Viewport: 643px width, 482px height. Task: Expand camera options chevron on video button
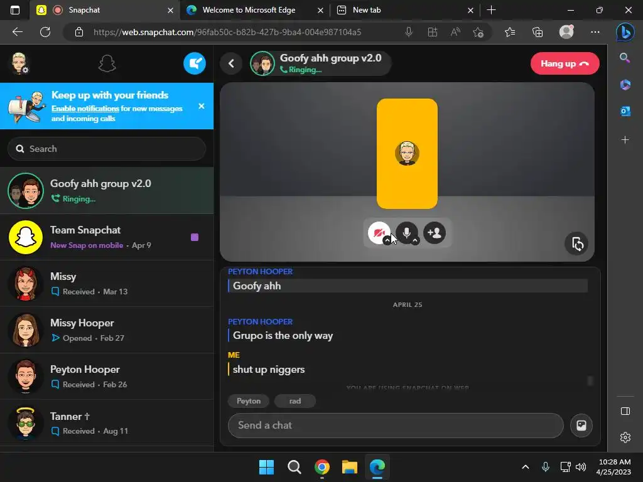387,241
